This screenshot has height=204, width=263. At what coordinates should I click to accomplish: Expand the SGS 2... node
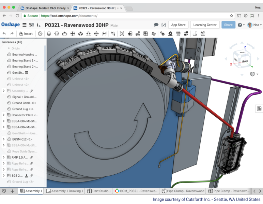(3, 176)
